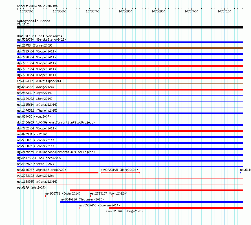Click ruler position 10786500
The height and width of the screenshot is (225, 251).
(27, 11)
